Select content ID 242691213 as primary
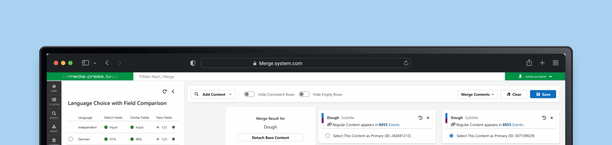 327,136
